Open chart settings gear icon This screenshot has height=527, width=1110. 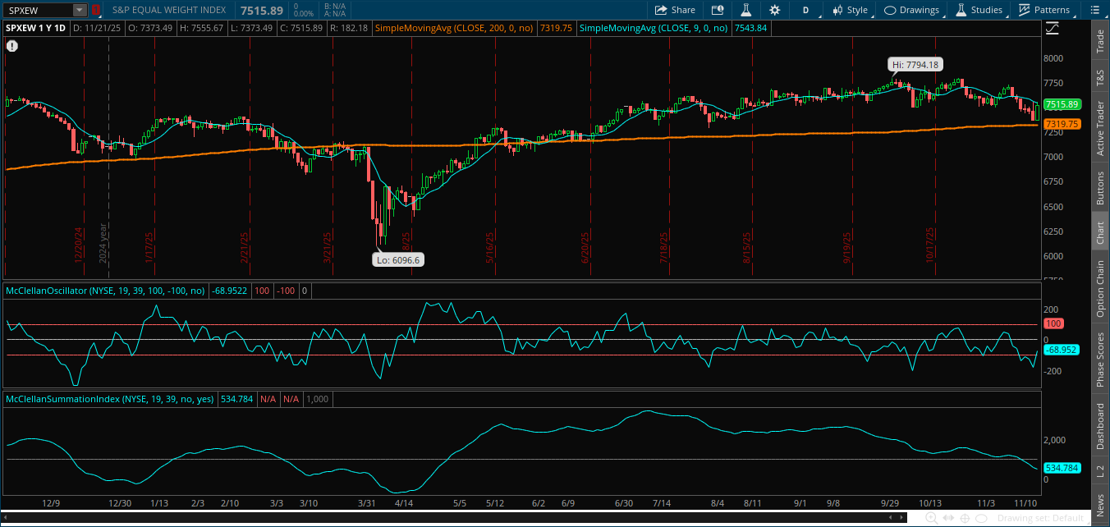(774, 10)
